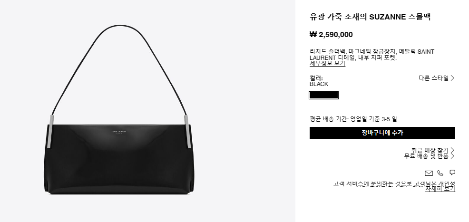Expand the arrow next to 취급 매장 찾기

click(x=452, y=150)
